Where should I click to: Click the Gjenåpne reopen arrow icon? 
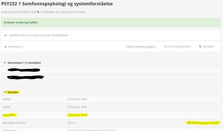pyautogui.click(x=200, y=46)
